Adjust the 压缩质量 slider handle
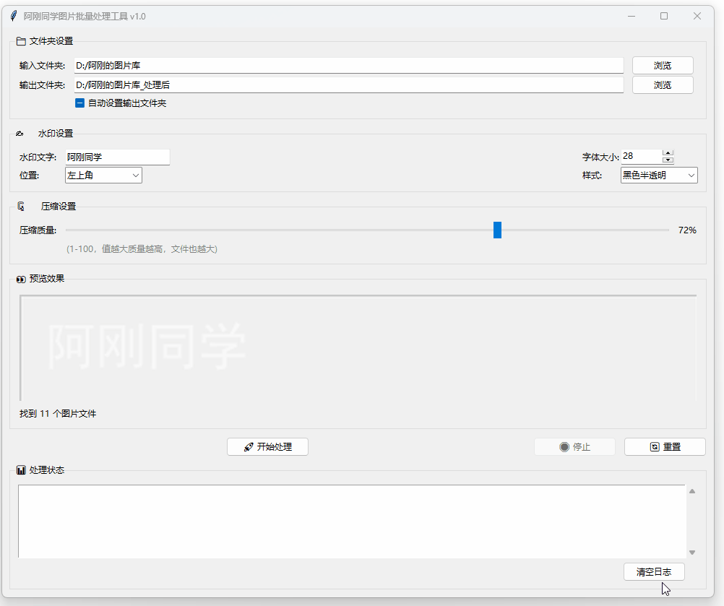The height and width of the screenshot is (606, 724). pos(497,230)
